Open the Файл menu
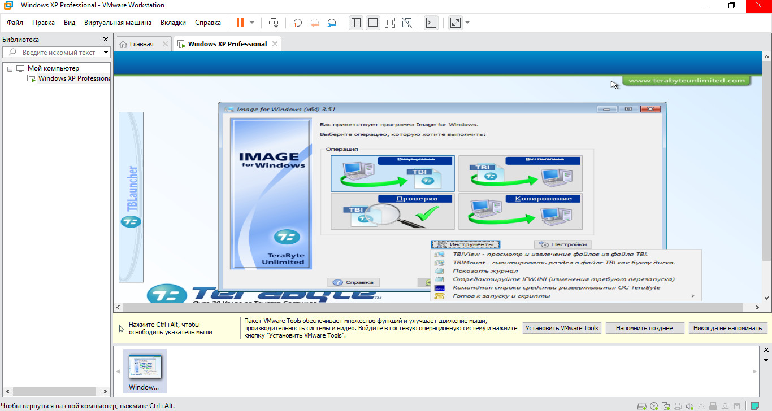Screen dimensions: 772x411 click(15, 23)
